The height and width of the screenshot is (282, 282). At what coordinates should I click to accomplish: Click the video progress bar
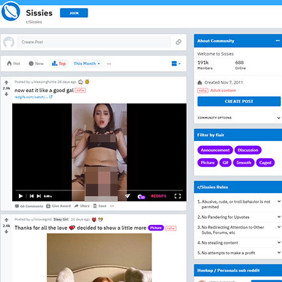coord(99,190)
